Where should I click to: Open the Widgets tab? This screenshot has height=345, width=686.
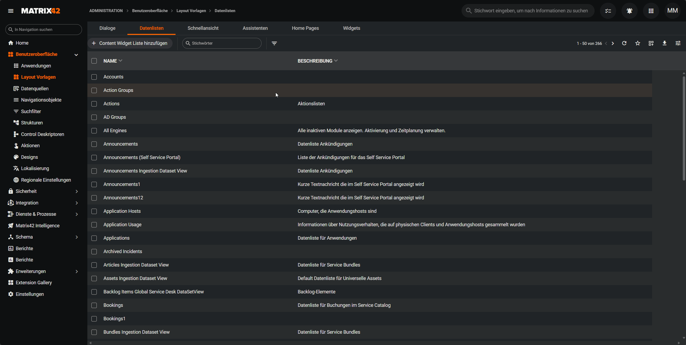click(x=351, y=28)
